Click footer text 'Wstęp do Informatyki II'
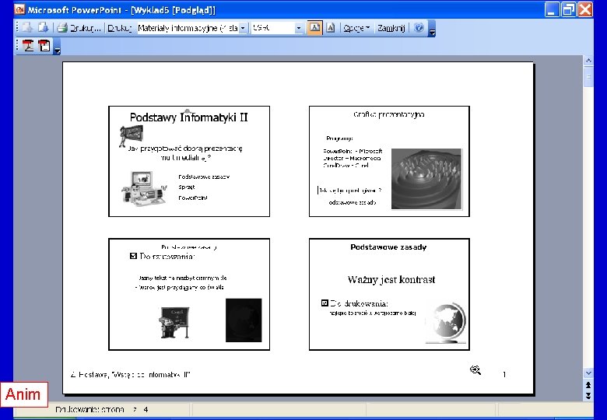Viewport: 607px width, 420px height. [x=151, y=374]
